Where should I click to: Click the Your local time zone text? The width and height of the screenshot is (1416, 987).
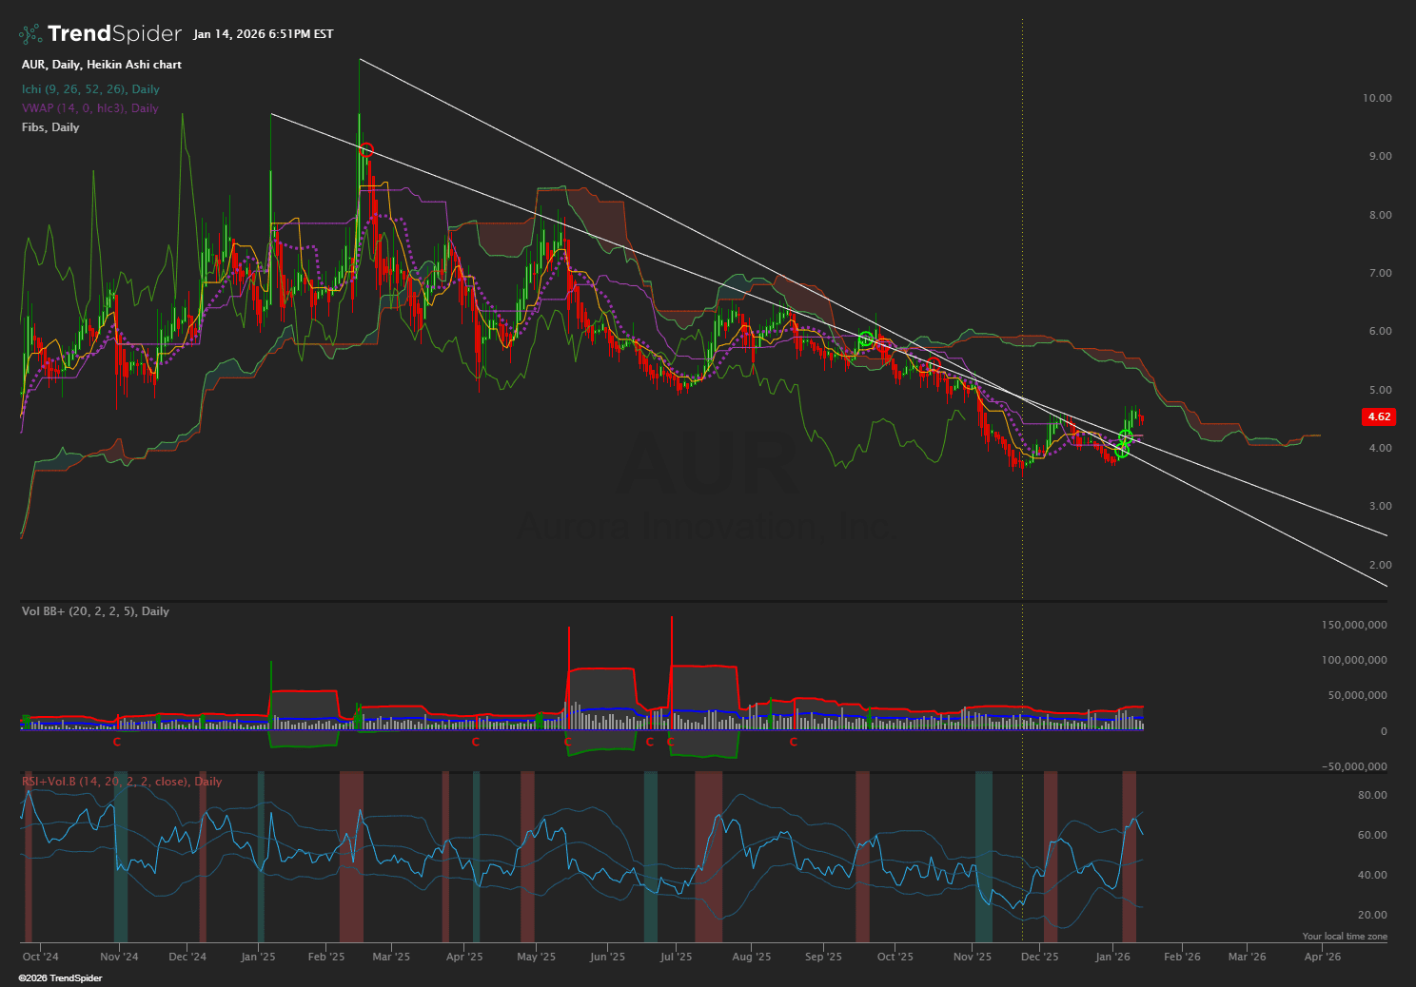[x=1344, y=937]
